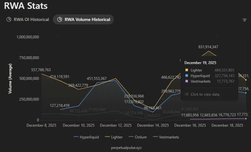Click the list icon beside Click to view data
Screen dimensions: 251x152
click(187, 94)
